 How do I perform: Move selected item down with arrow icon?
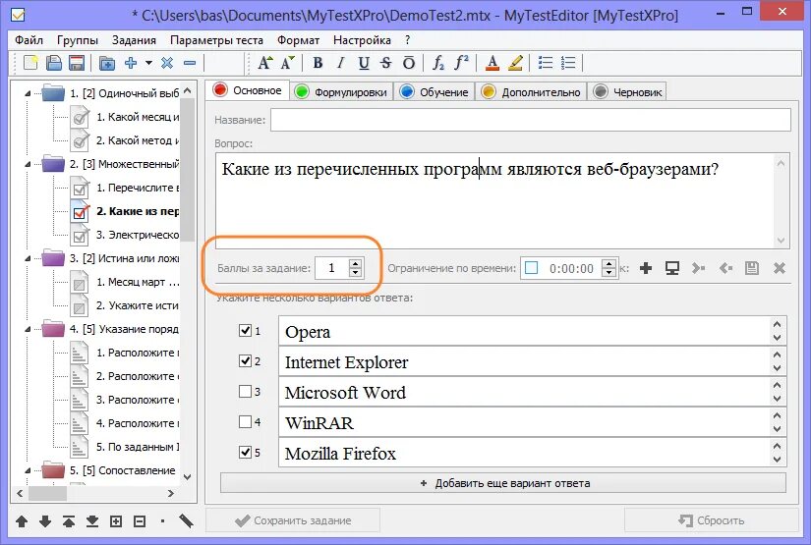click(45, 521)
